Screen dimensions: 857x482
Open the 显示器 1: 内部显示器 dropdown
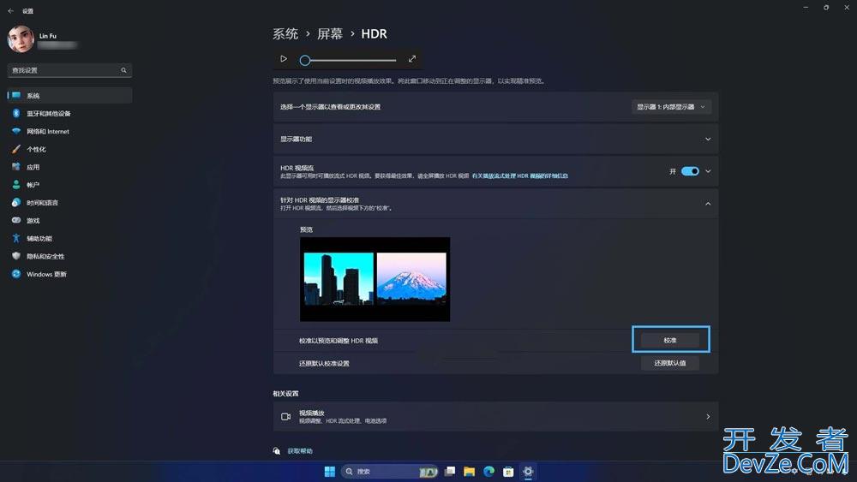coord(671,107)
